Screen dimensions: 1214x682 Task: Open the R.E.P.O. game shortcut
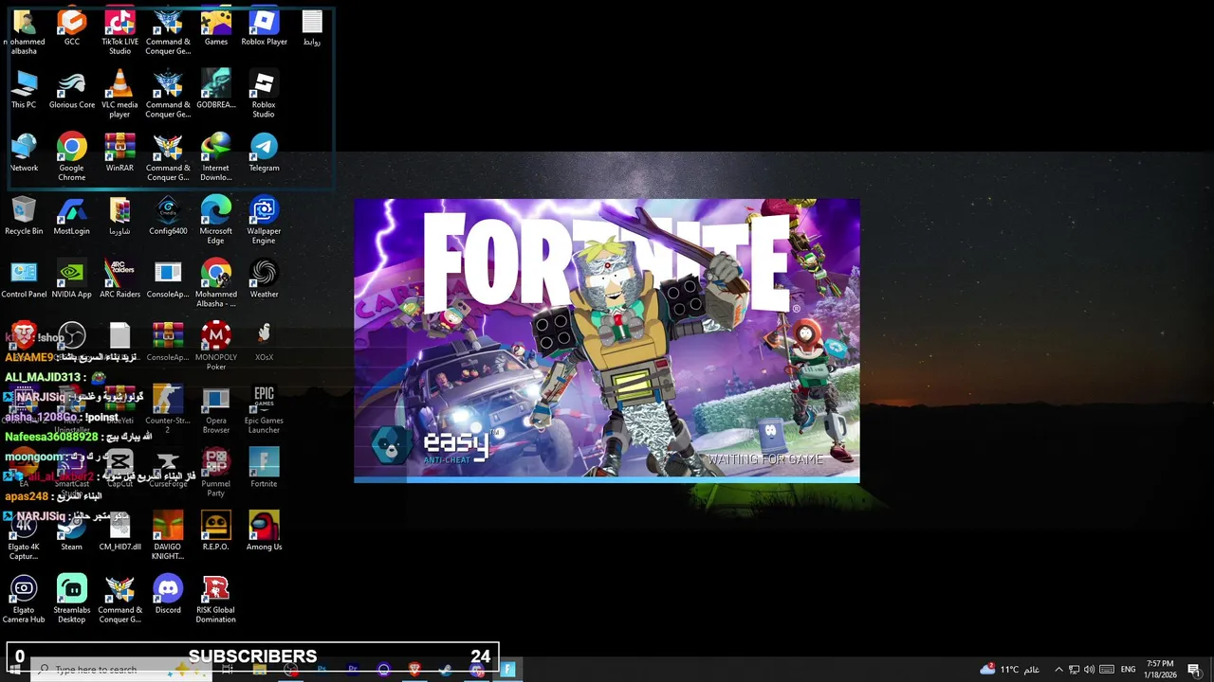[x=216, y=532]
